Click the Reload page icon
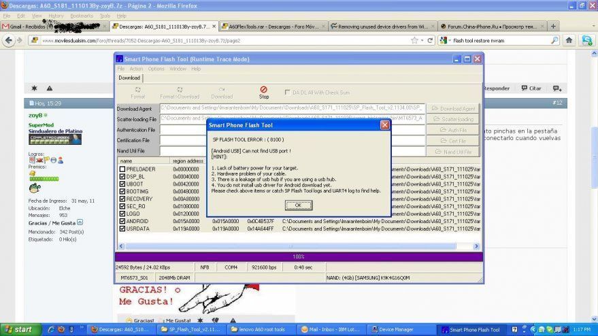 pos(430,40)
